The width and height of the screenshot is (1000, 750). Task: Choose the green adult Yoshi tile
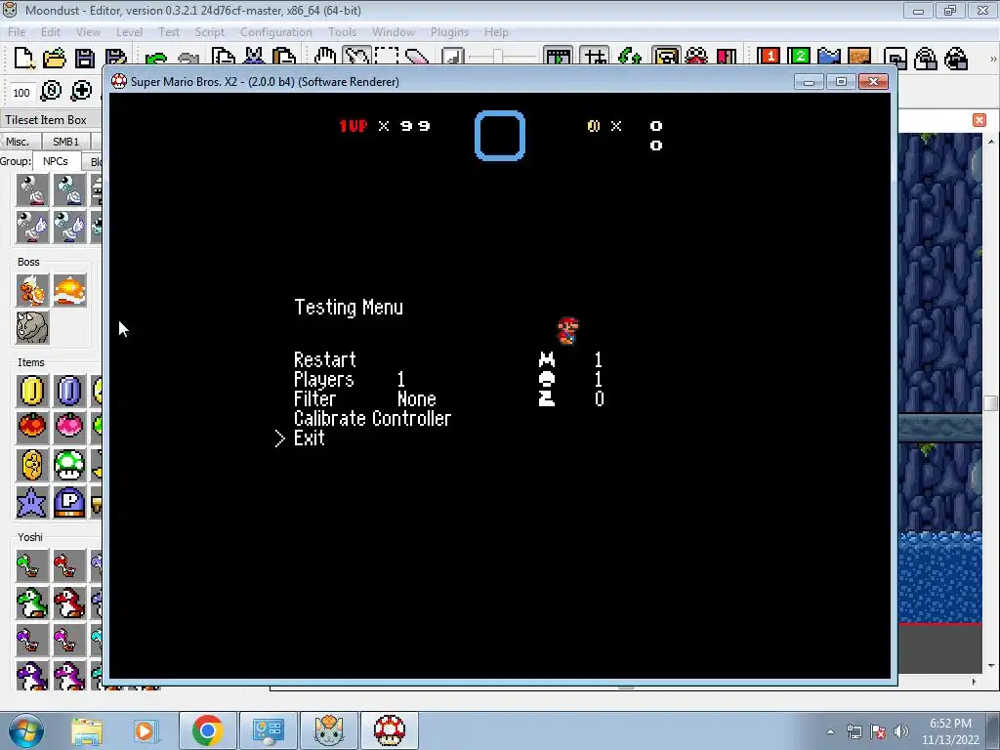(32, 603)
